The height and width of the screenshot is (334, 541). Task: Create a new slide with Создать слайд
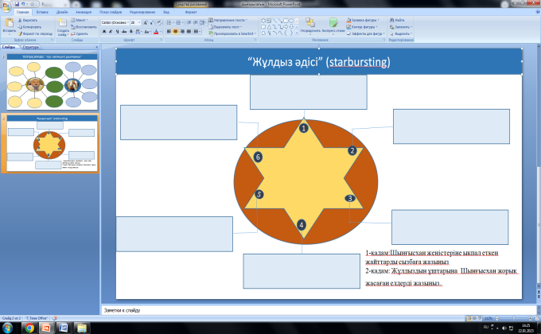[62, 27]
